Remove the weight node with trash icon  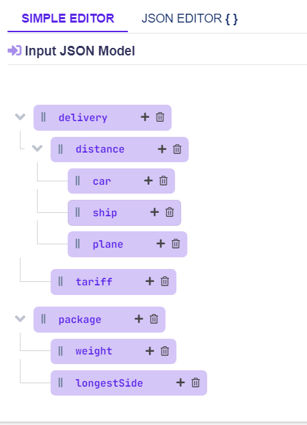(165, 351)
